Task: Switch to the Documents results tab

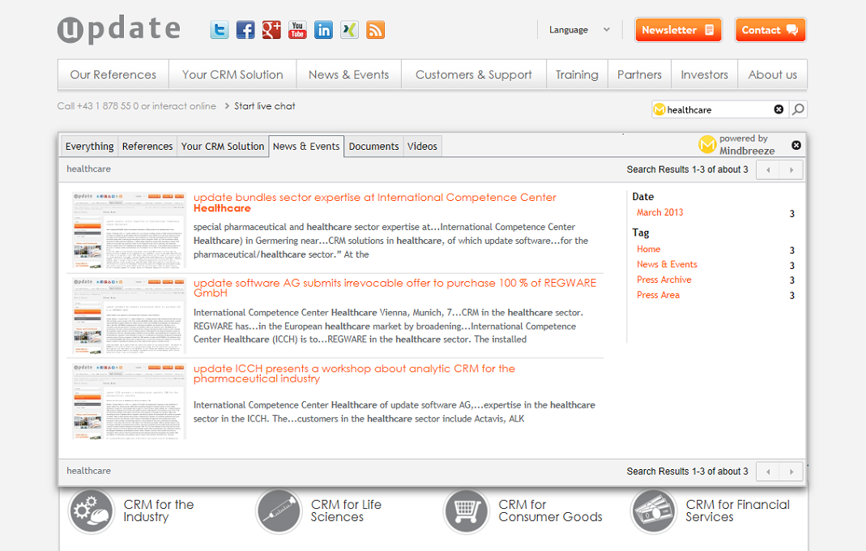Action: click(x=374, y=147)
